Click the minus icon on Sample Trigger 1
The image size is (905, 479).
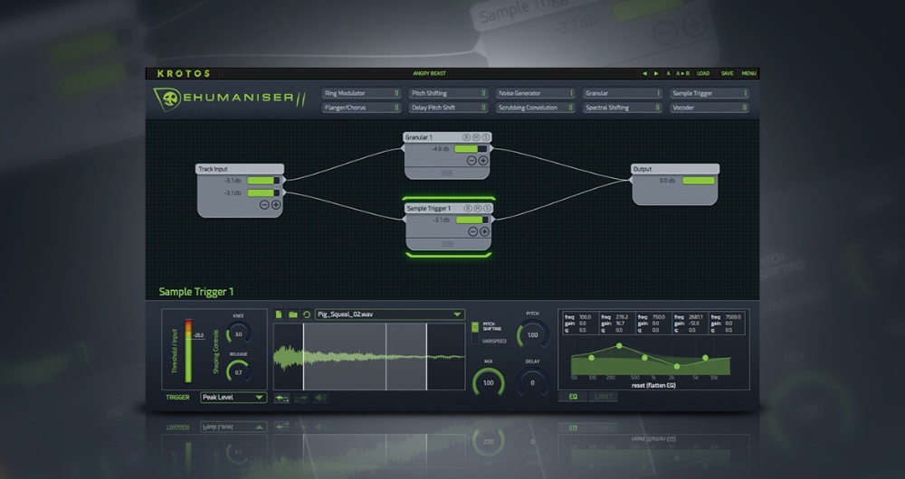point(472,232)
